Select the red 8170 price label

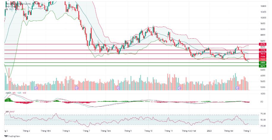[x=263, y=44]
